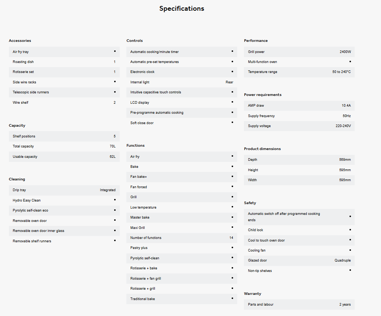Click the bullet beside Hydro Easy Clean
This screenshot has height=316, width=381.
(x=115, y=200)
